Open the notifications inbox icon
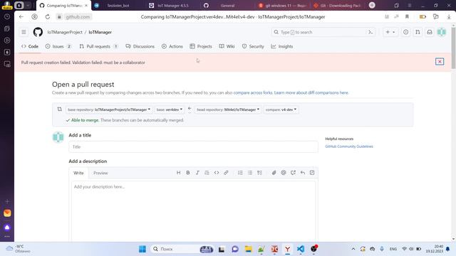The width and height of the screenshot is (456, 256). point(430,32)
